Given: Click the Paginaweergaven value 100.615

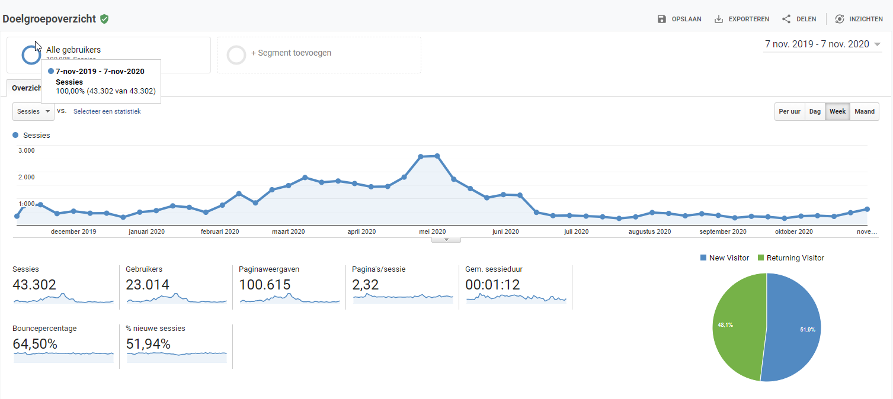Looking at the screenshot, I should (265, 285).
